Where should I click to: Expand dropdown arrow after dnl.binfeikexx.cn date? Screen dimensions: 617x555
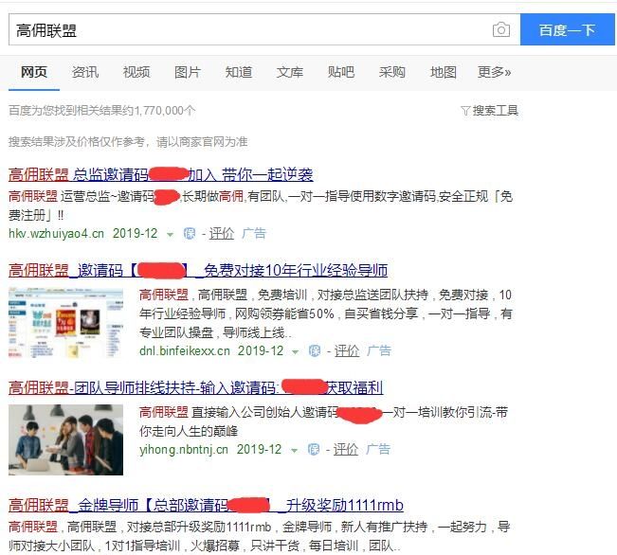[x=295, y=352]
